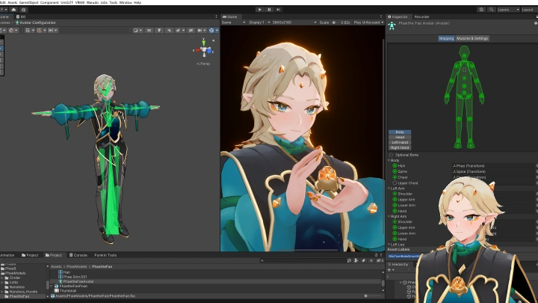Image resolution: width=538 pixels, height=303 pixels.
Task: Open the Component menu
Action: click(49, 2)
